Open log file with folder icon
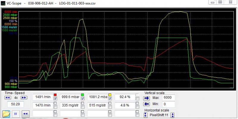238x119 pixels. 6,113
